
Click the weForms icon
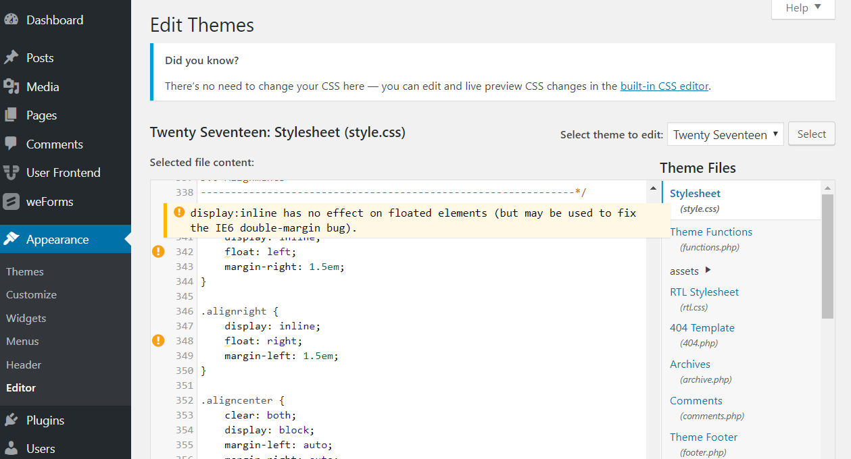(x=11, y=201)
